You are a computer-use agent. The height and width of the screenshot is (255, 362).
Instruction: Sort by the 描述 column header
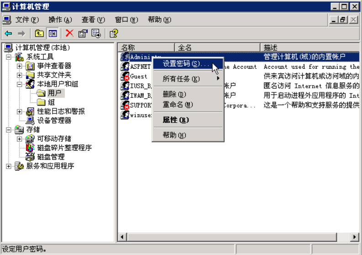(x=310, y=48)
